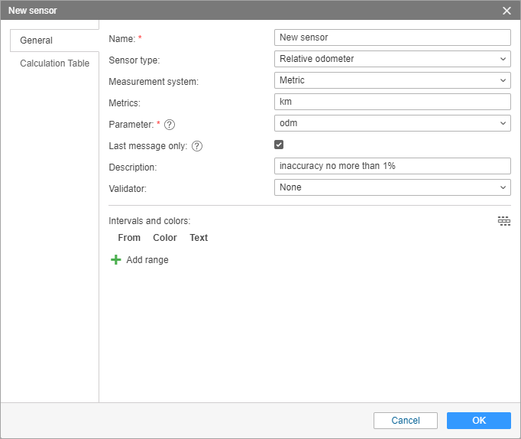Image resolution: width=521 pixels, height=439 pixels.
Task: Click the Intervals and colors label
Action: click(x=150, y=221)
